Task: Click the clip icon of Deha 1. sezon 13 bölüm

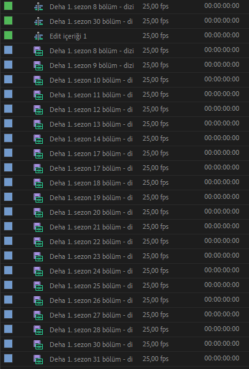Action: (38, 124)
